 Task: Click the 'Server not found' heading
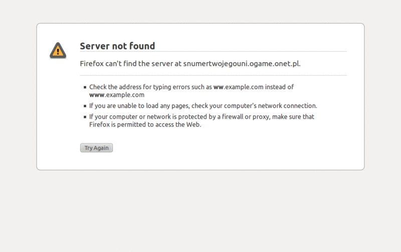tap(117, 46)
